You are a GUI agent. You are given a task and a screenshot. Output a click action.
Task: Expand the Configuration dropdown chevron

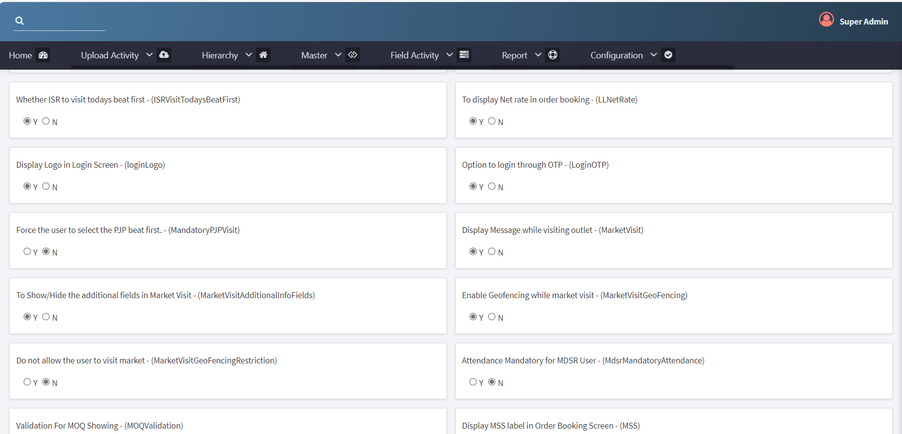(654, 55)
